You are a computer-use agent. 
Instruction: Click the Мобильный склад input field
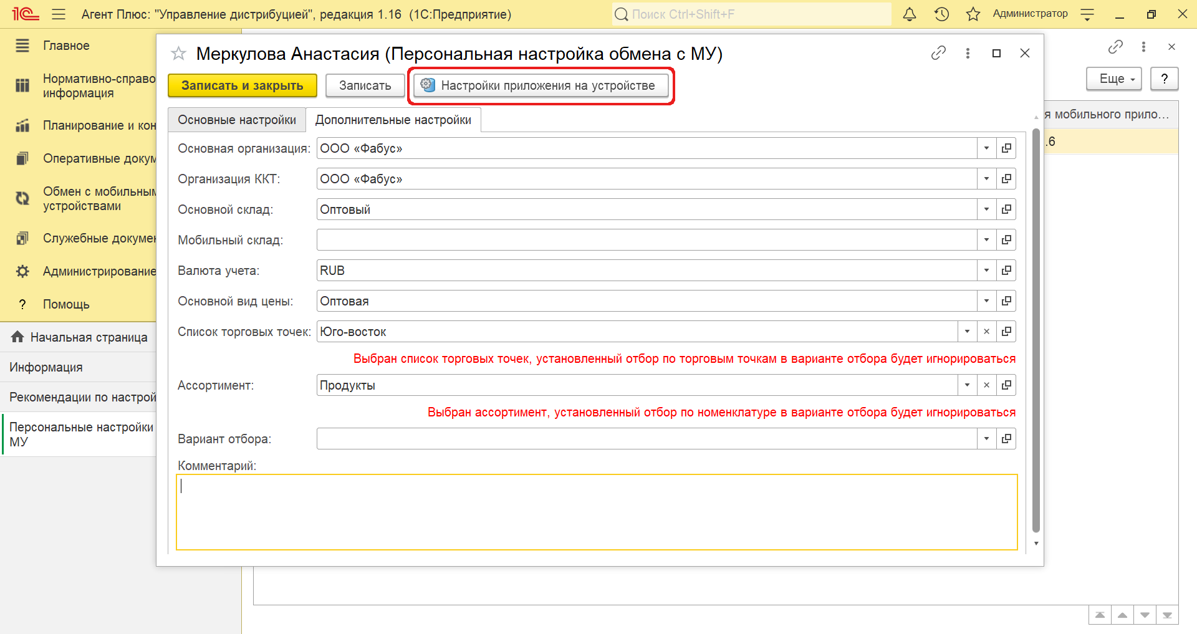point(647,240)
